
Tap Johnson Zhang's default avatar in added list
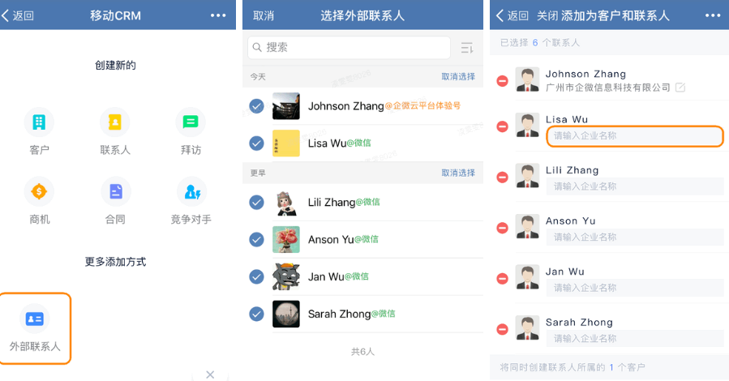[x=527, y=79]
